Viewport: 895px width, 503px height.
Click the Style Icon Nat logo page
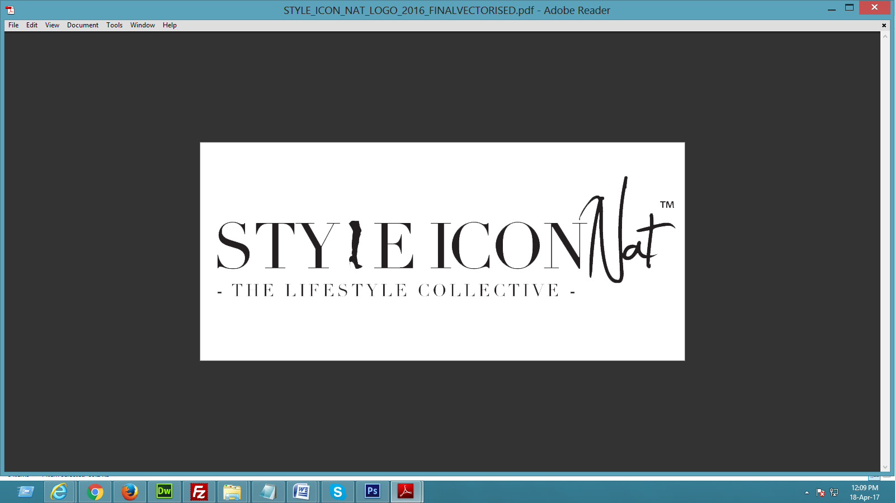click(442, 251)
